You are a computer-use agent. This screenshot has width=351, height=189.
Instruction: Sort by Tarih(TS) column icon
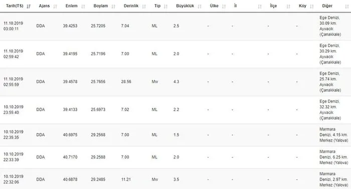(x=29, y=6)
